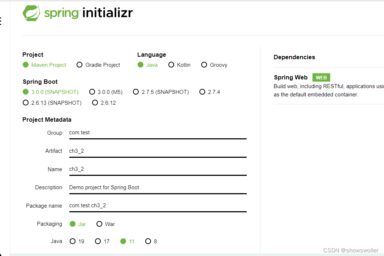Viewport: 384px width, 256px height.
Task: Select Spring Boot version 2.7.4
Action: [202, 92]
